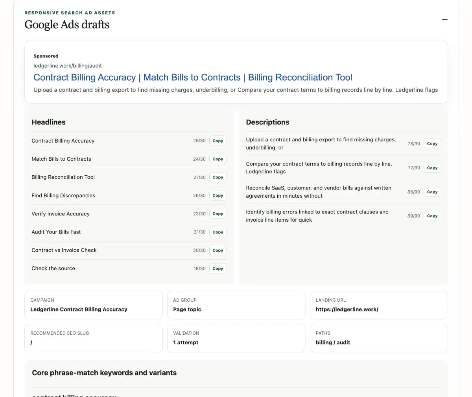The height and width of the screenshot is (397, 472).
Task: Collapse the Google Ads drafts section
Action: coord(445,19)
